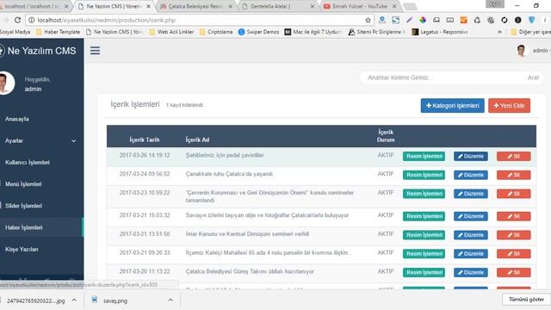The height and width of the screenshot is (310, 551).
Task: Click Düzenle for Savaşın izlerini row
Action: point(471,216)
